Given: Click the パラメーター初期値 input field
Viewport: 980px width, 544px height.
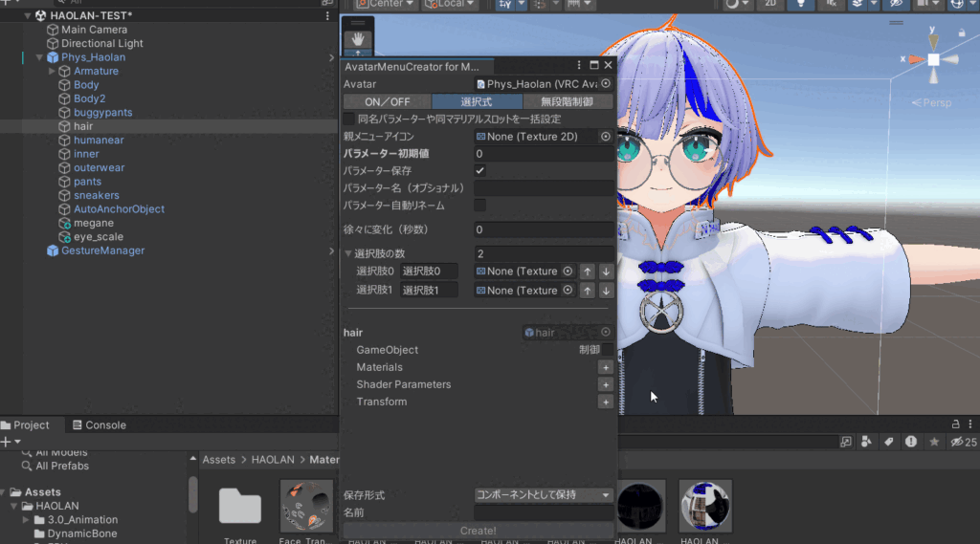Looking at the screenshot, I should 544,154.
